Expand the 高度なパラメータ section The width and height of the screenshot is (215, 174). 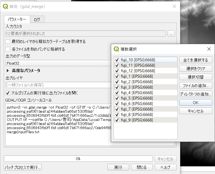8,71
